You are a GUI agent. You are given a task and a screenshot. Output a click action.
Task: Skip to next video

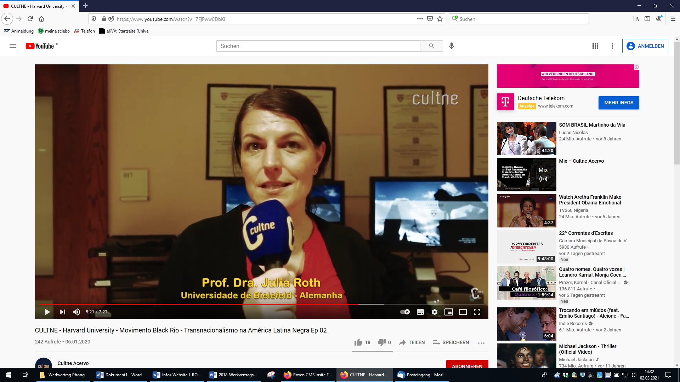coord(63,312)
